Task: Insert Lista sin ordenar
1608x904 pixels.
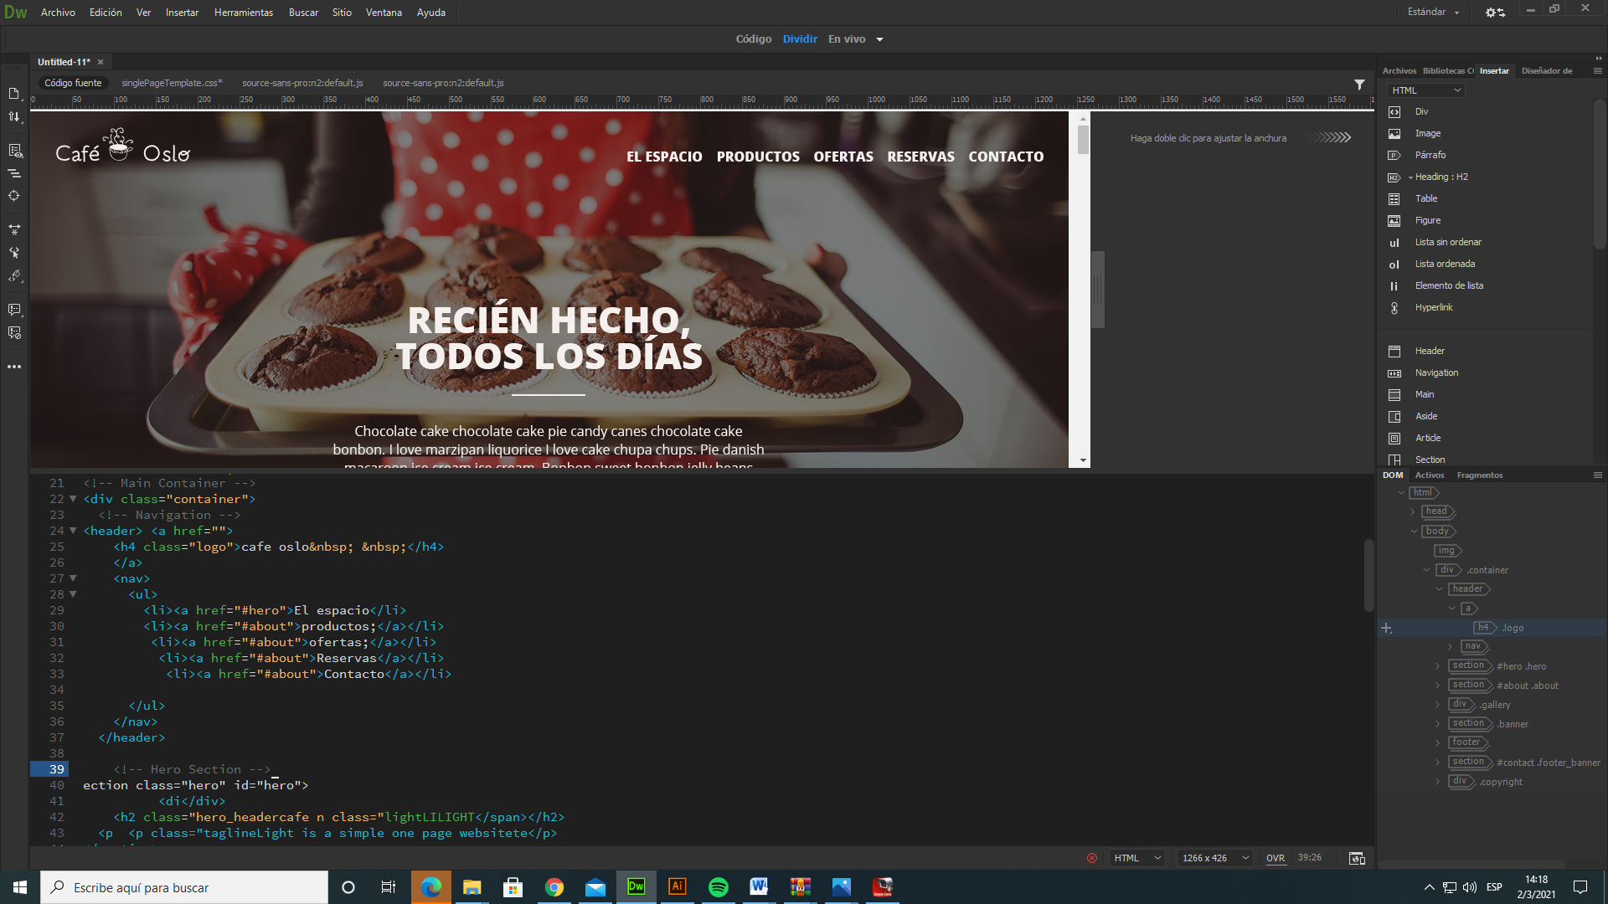Action: (1447, 243)
